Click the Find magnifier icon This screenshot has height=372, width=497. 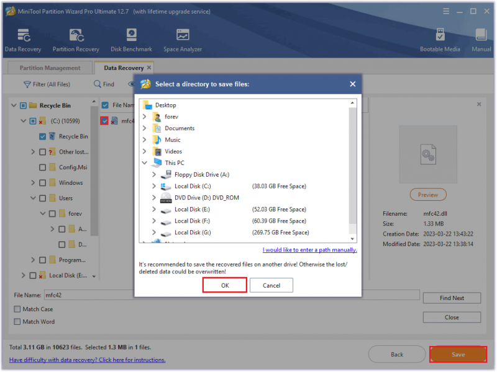(x=98, y=84)
